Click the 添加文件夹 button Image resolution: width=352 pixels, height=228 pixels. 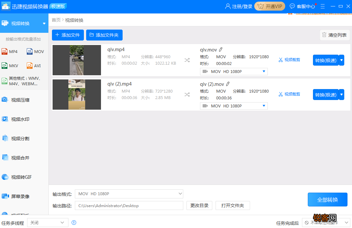(104, 35)
